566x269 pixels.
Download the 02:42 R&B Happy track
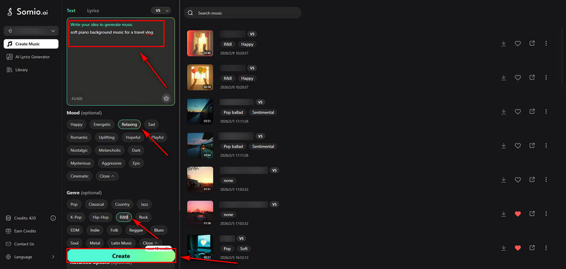504,43
